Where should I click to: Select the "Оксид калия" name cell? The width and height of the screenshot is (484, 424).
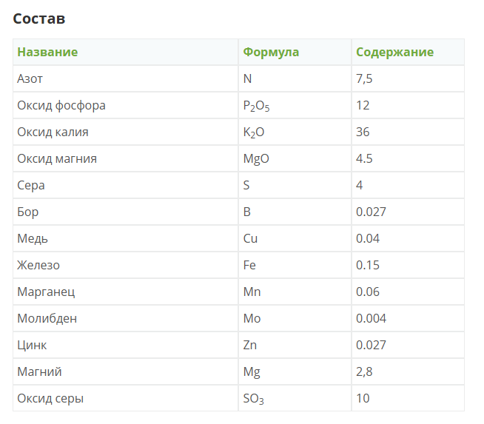pyautogui.click(x=53, y=132)
